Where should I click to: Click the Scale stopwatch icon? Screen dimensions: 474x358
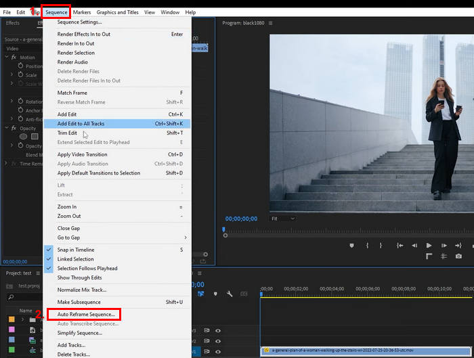[x=20, y=74]
